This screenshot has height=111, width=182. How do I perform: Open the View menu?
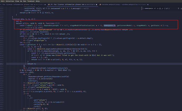click(17, 1)
